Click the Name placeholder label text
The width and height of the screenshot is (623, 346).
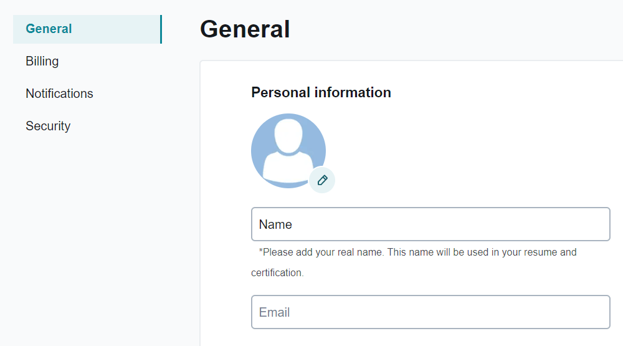pos(275,224)
